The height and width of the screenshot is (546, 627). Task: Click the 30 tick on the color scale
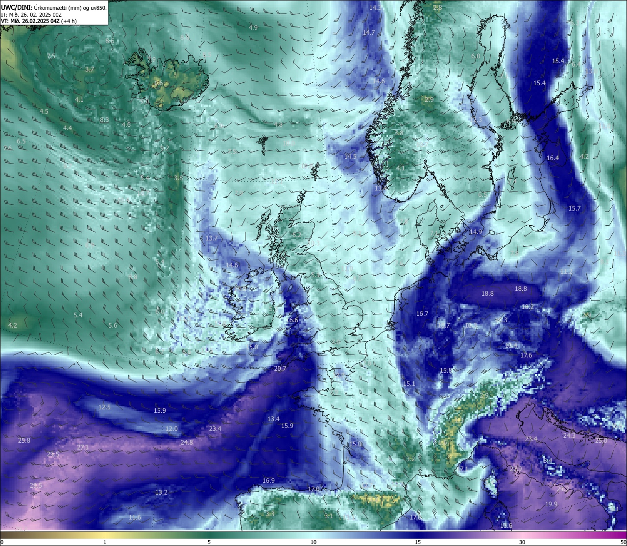coord(522,542)
